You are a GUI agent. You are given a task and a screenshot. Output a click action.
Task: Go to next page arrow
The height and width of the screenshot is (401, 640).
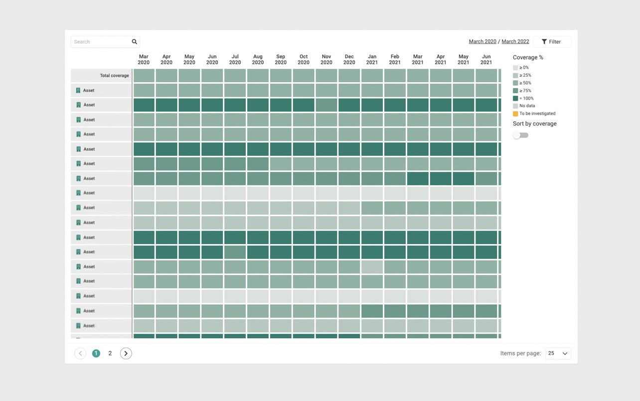pyautogui.click(x=126, y=353)
